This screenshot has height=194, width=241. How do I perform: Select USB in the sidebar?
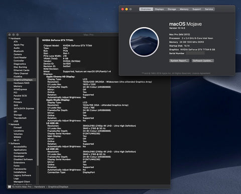[16, 121]
